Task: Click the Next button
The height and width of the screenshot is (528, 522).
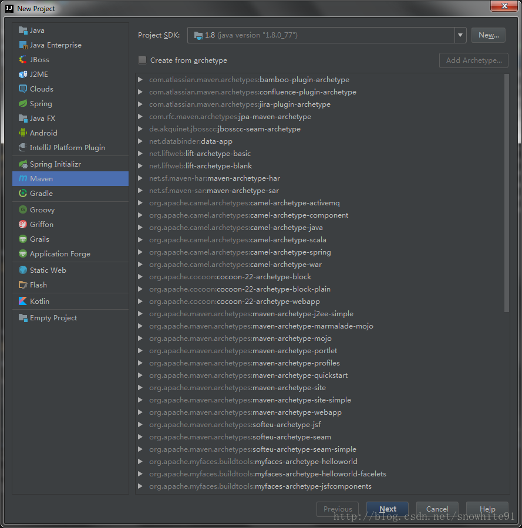Action: [388, 509]
